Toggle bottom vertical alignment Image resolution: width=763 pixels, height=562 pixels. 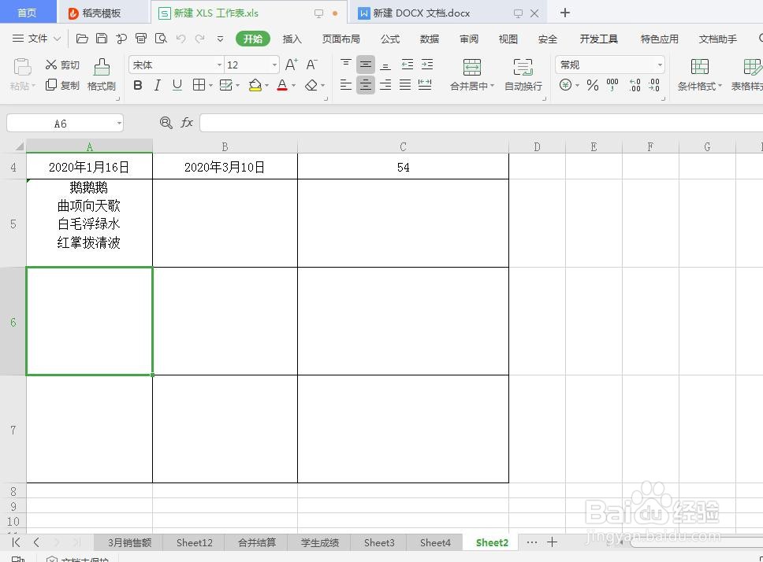385,65
